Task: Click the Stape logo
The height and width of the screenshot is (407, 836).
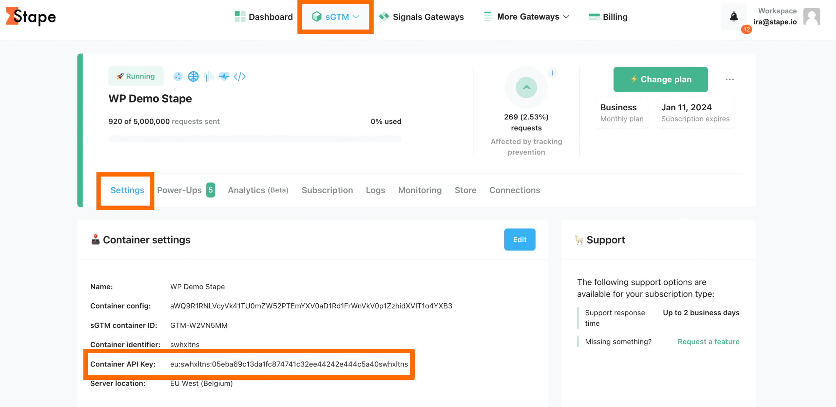Action: click(x=31, y=16)
